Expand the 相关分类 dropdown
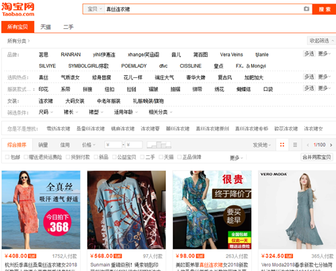The width and height of the screenshot is (336, 271). [x=161, y=112]
